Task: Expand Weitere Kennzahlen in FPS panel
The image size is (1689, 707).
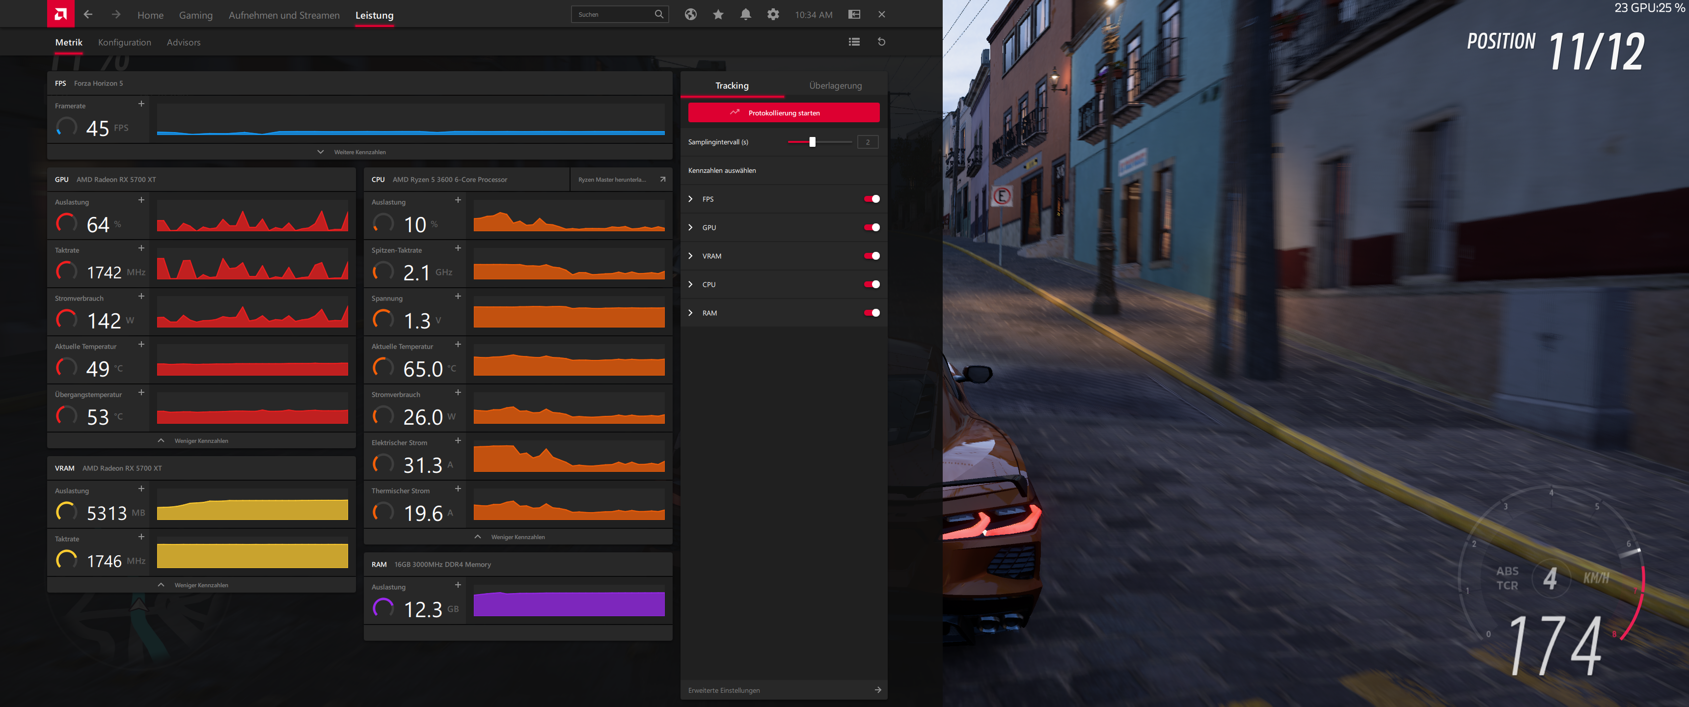Action: click(x=360, y=152)
